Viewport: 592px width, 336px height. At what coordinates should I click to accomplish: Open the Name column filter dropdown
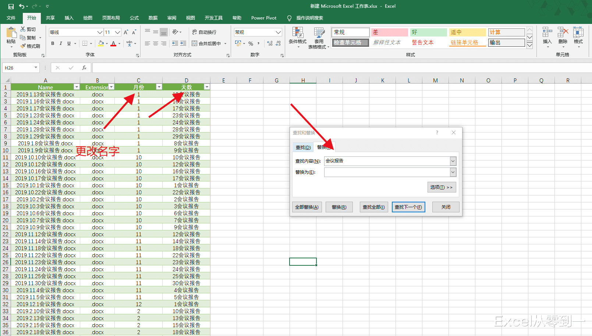tap(77, 87)
